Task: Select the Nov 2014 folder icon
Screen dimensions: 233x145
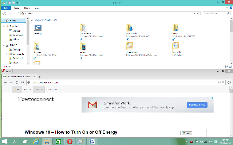Action: click(x=175, y=46)
